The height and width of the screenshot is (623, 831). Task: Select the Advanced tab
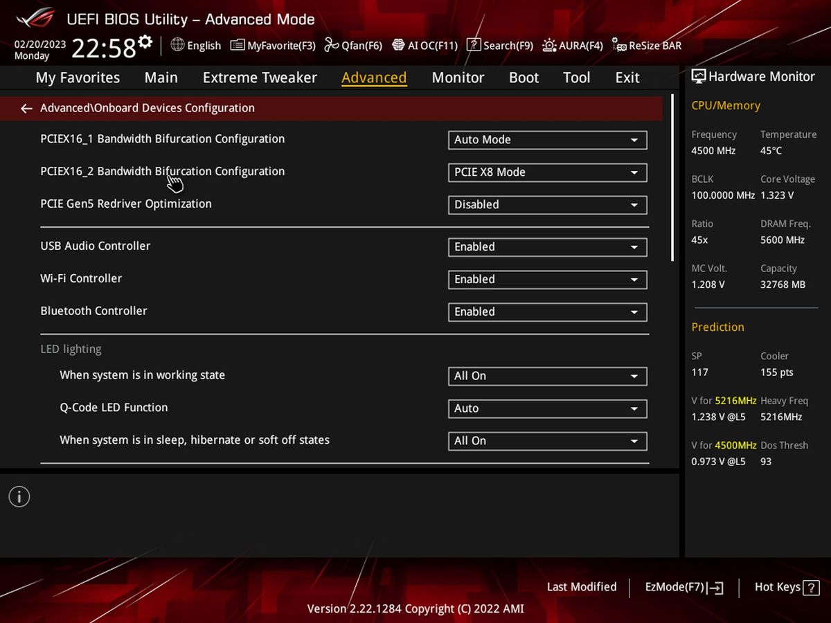374,78
